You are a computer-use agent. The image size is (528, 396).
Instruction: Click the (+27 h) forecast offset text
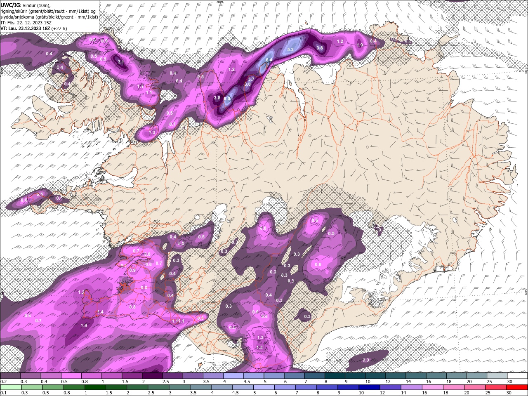tap(59, 28)
